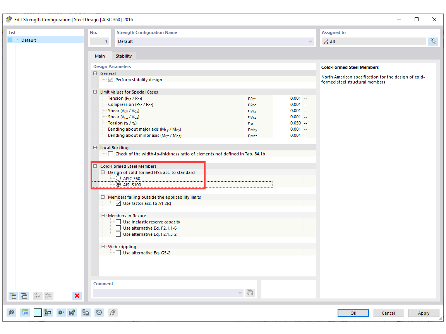Collapse the Web crippling group
The width and height of the screenshot is (446, 334).
pos(103,247)
